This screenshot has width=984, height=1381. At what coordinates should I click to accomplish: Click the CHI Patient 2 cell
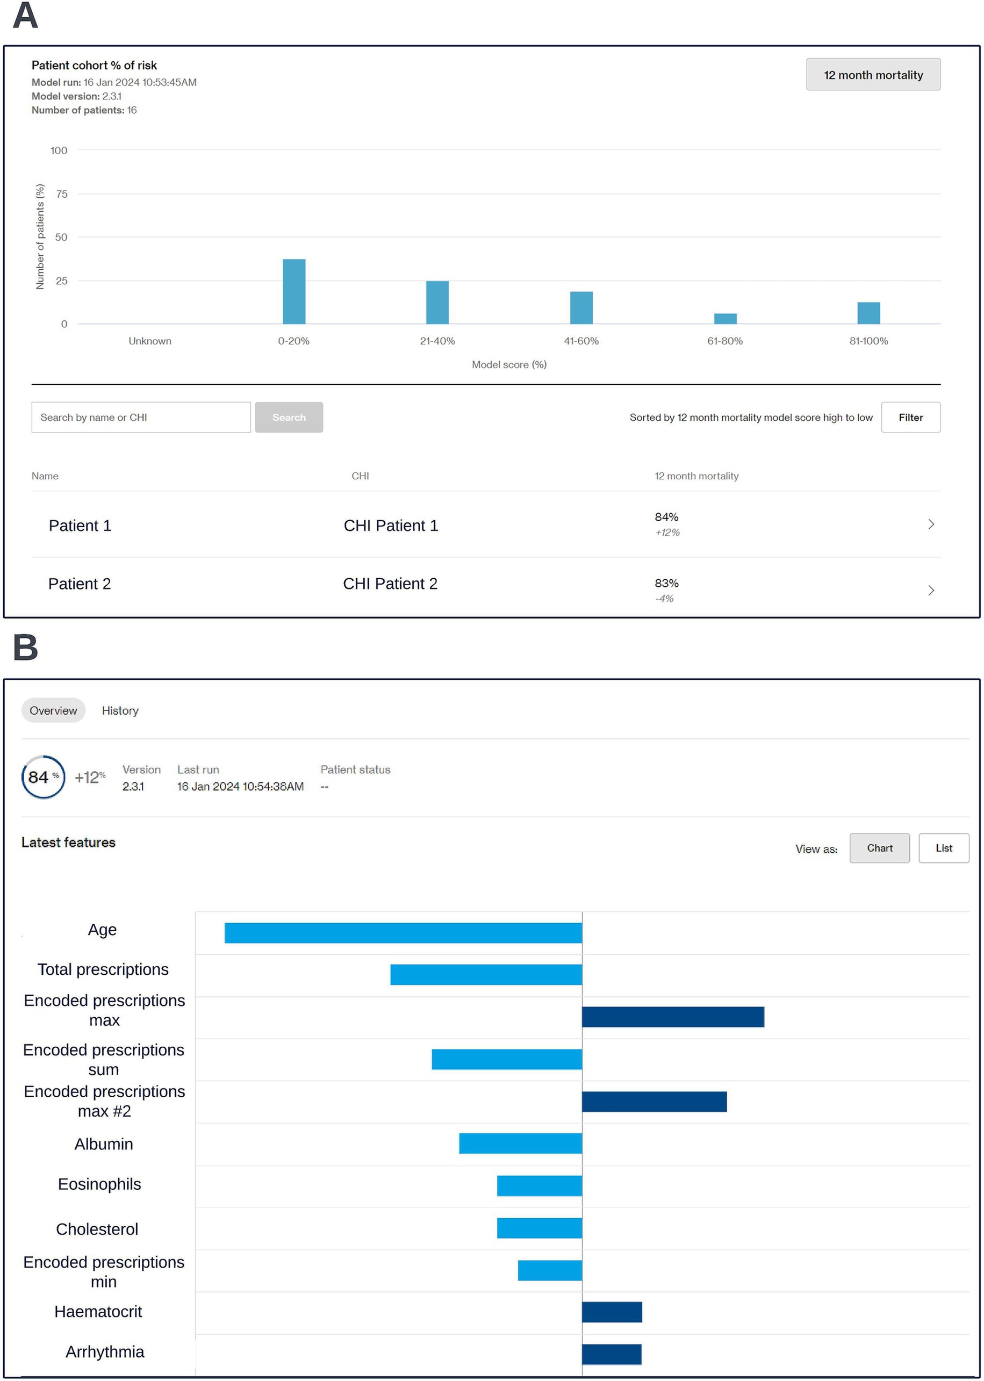[x=390, y=583]
